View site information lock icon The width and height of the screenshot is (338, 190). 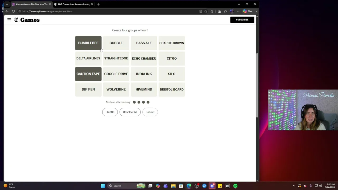tap(20, 11)
